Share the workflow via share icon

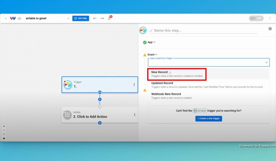tap(270, 18)
